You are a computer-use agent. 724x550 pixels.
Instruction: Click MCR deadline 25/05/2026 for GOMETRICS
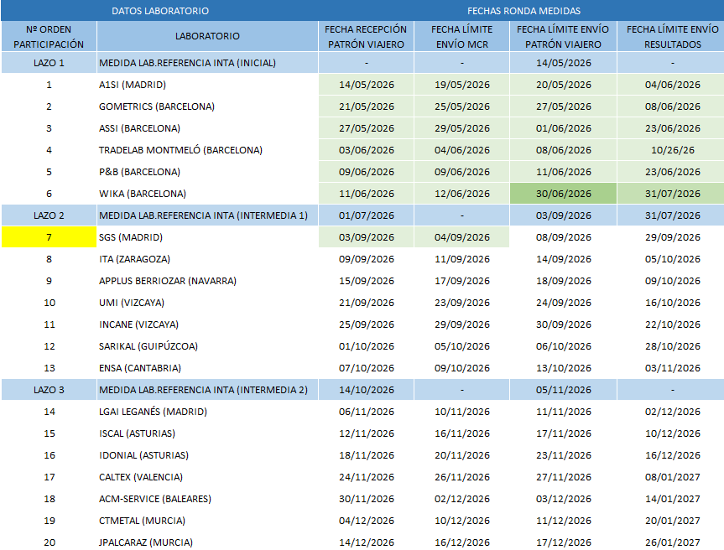461,106
